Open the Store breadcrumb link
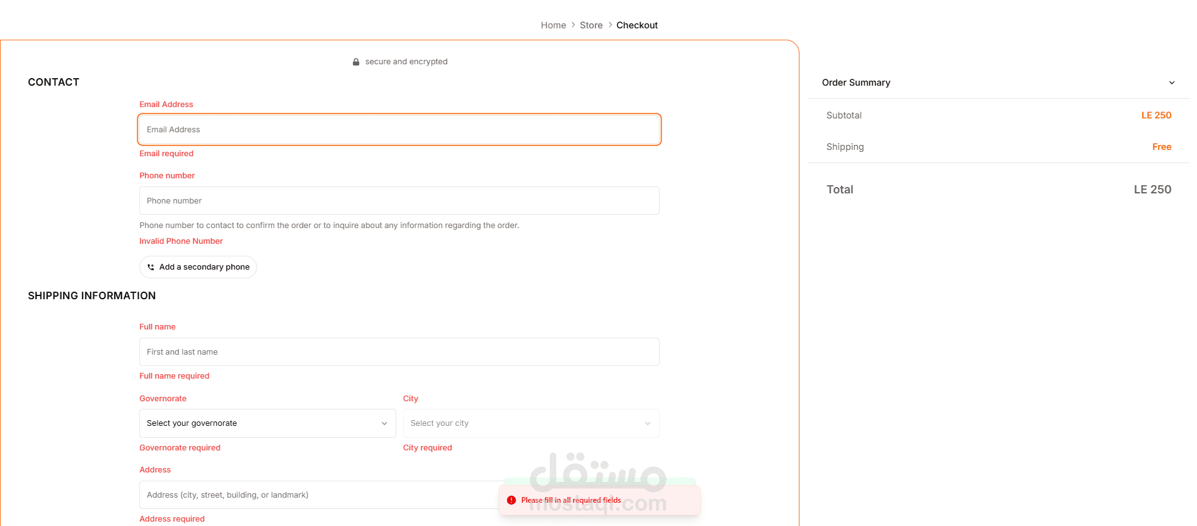1197x526 pixels. point(591,25)
